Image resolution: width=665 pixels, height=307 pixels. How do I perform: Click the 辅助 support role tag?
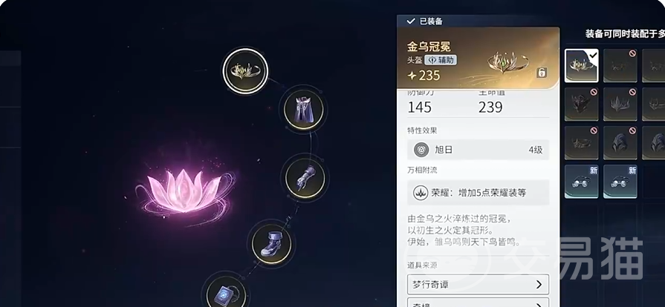tap(441, 60)
